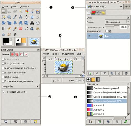131x126 pixels.
Task: Click the black foreground color swatch
Action: point(6,41)
